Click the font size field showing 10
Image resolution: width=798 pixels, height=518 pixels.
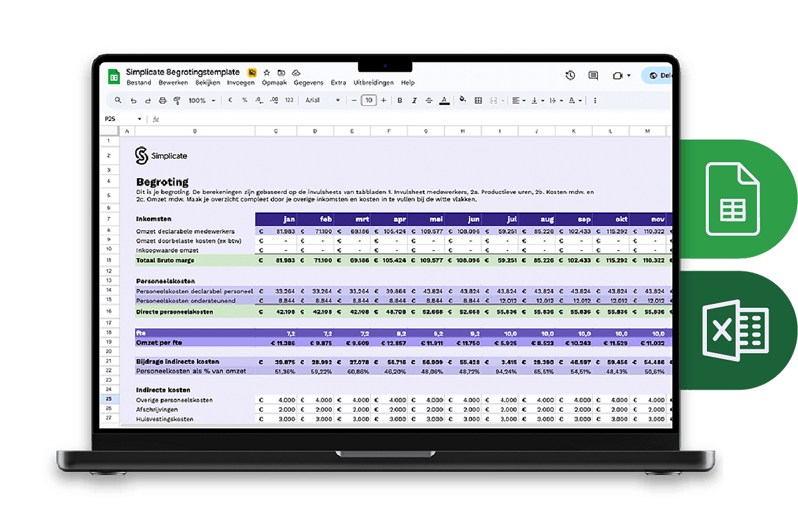point(368,100)
